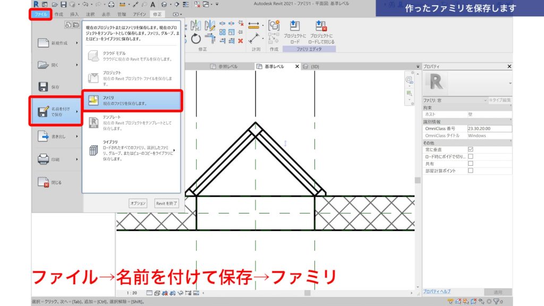Click the プロジェクトにロード icon
Screen dimensions: 544x306
294,25
